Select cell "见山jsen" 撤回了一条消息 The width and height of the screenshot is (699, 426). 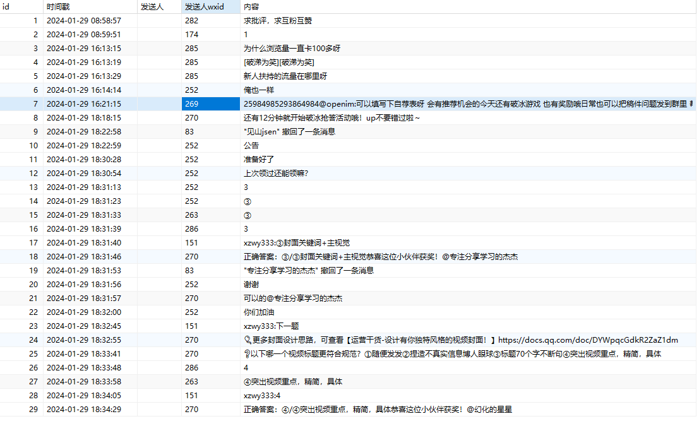tap(468, 131)
